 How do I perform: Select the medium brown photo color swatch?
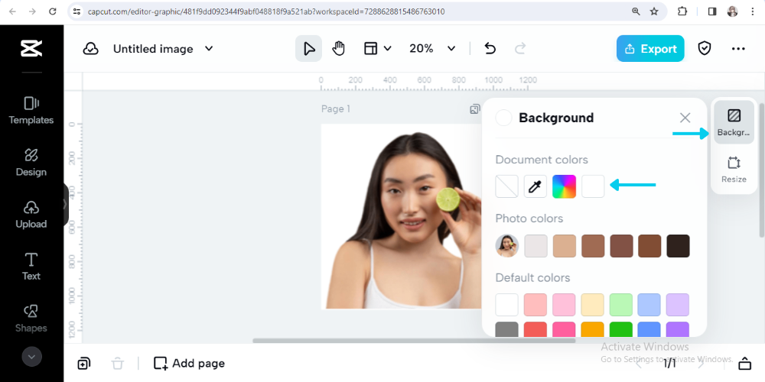tap(593, 245)
